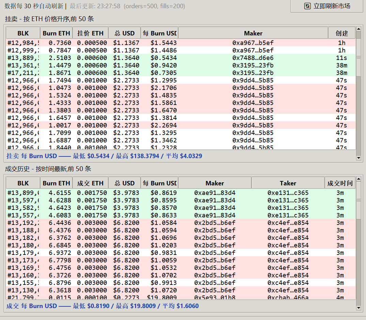
Task: Click fills history table scrollbar thumb
Action: pos(359,200)
